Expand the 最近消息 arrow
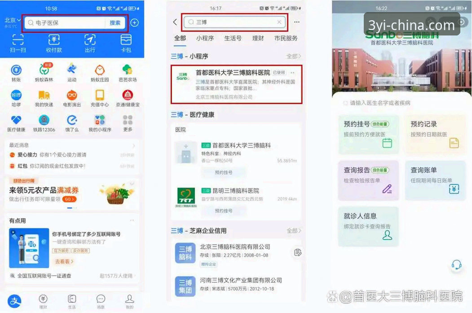Image resolution: width=472 pixels, height=313 pixels. pyautogui.click(x=134, y=145)
